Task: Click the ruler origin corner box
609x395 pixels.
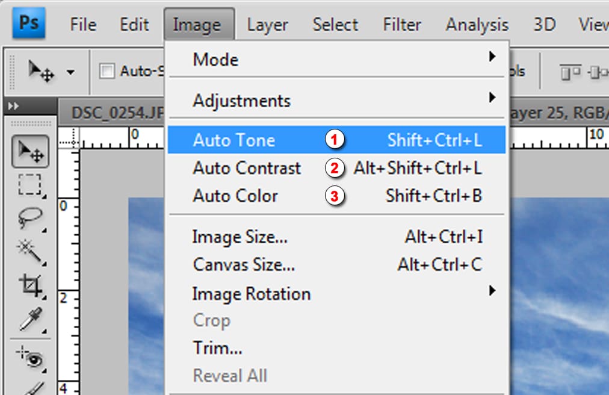Action: pyautogui.click(x=69, y=138)
